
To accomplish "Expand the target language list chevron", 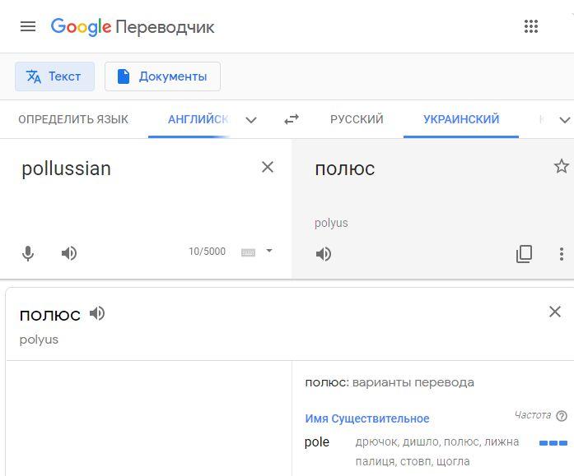I will pyautogui.click(x=565, y=120).
